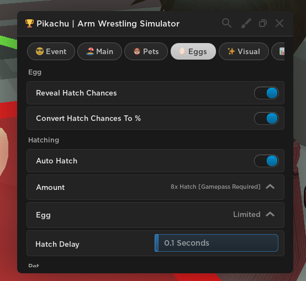Click the sparkles icon on Visual
The width and height of the screenshot is (306, 281).
coord(231,51)
